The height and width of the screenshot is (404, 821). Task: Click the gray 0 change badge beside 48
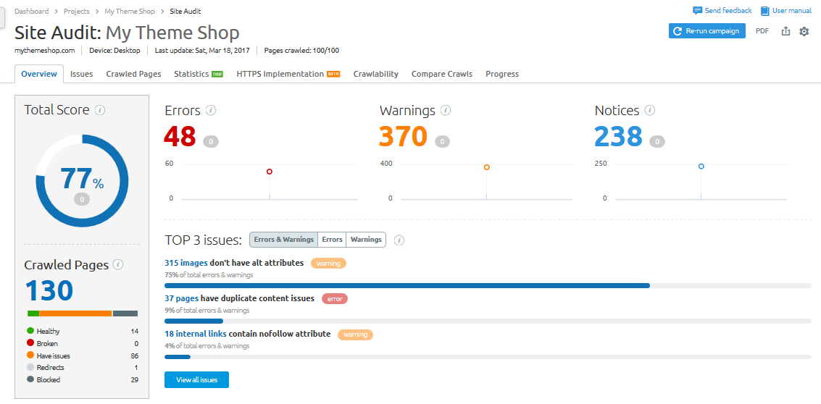211,141
